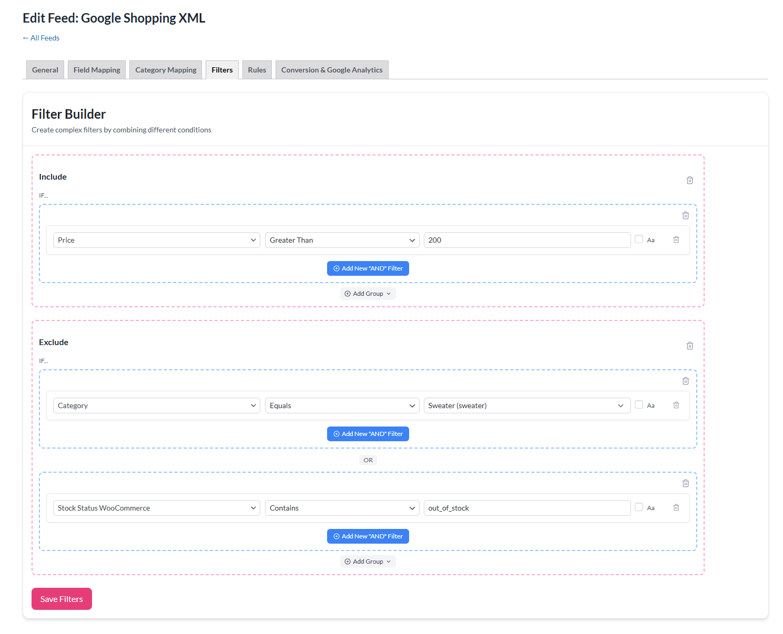The image size is (783, 634).
Task: Remove the Price filter group
Action: (685, 215)
